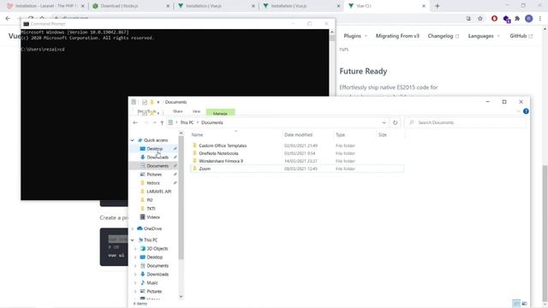Expand 3D Objects node under This PC
Viewport: 548px width, 308px height.
point(135,249)
